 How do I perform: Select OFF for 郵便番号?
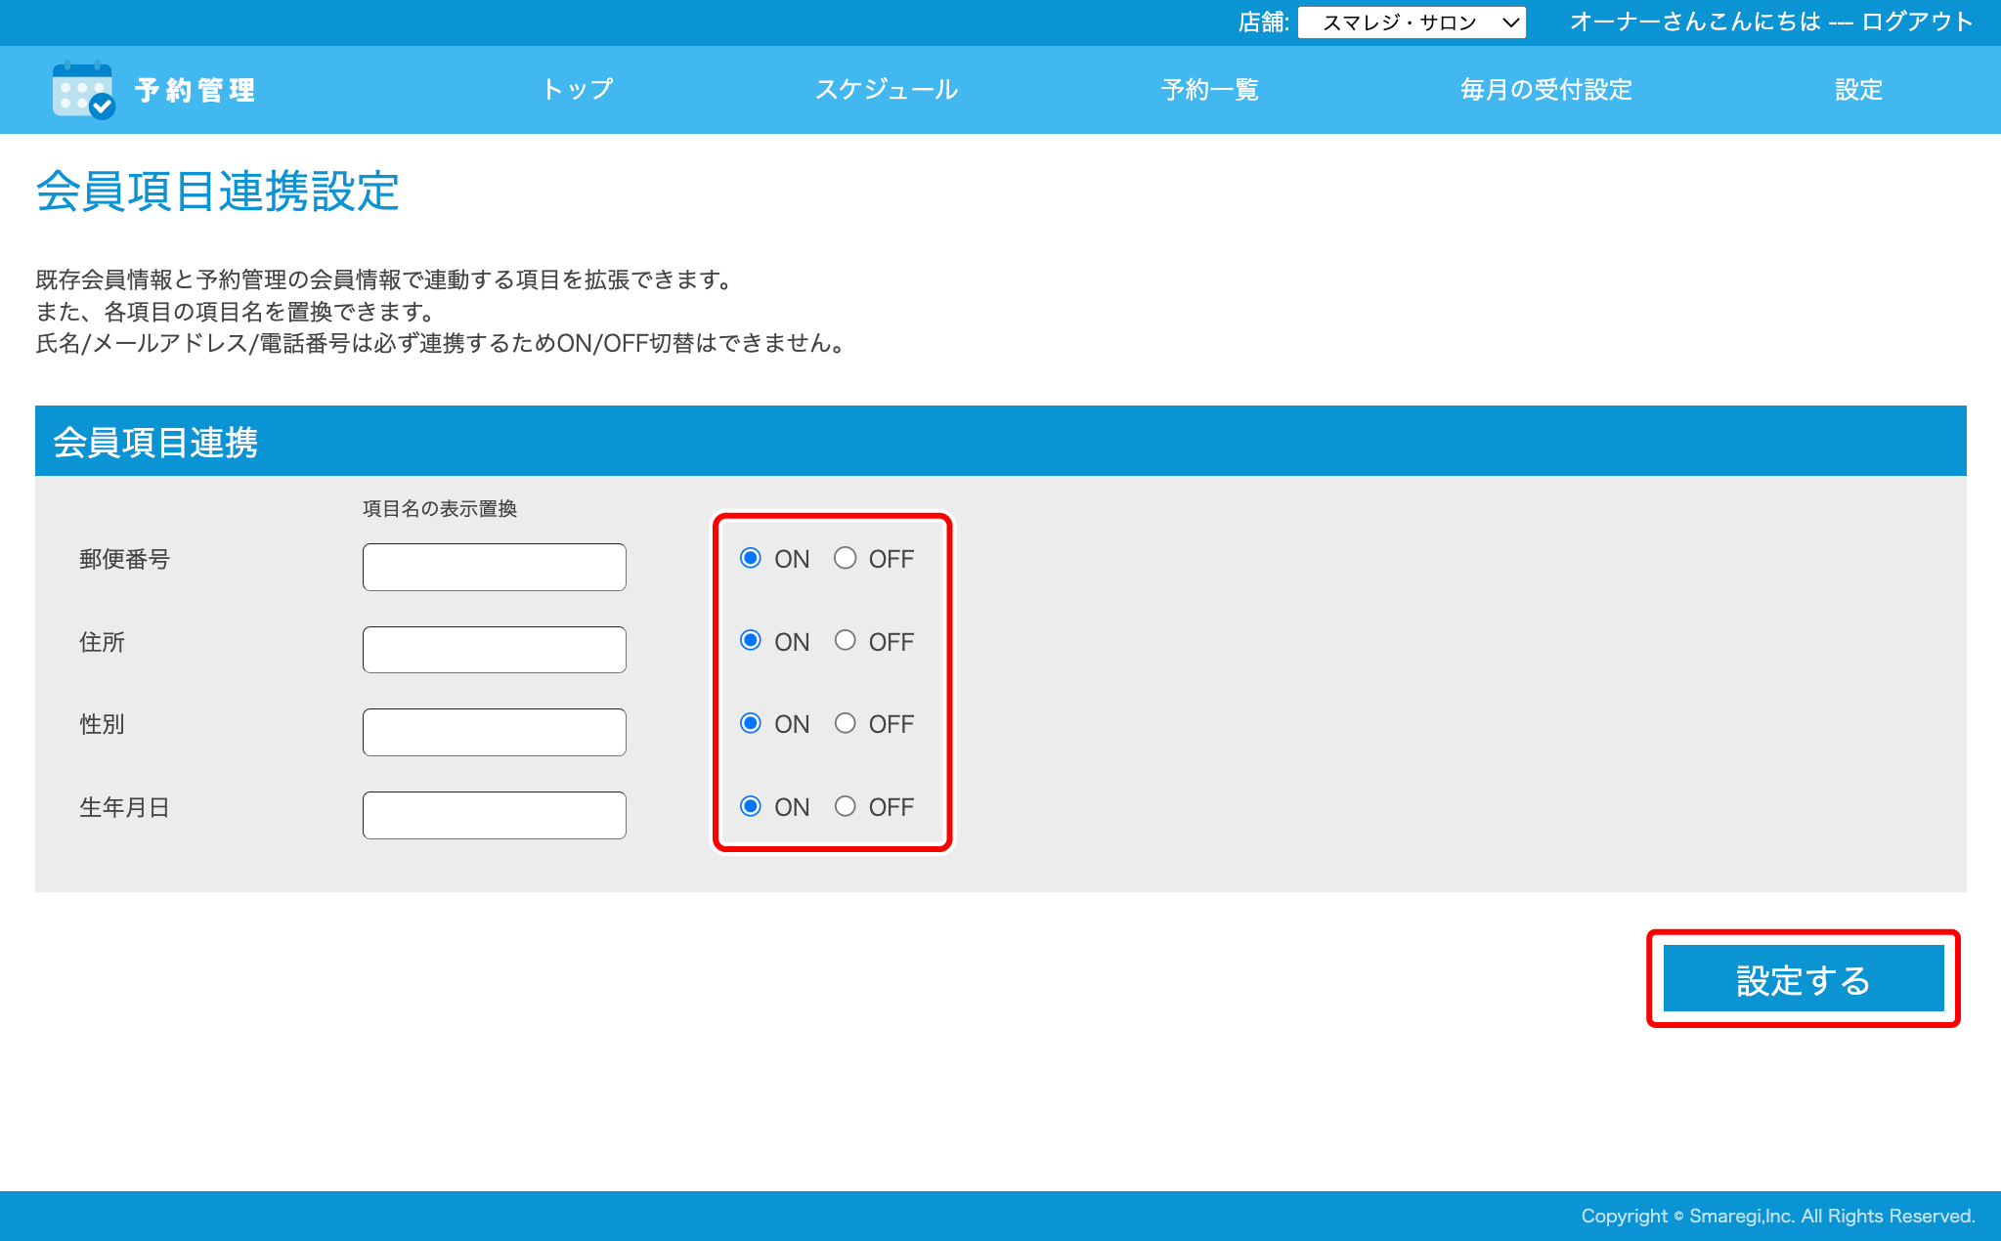tap(845, 558)
